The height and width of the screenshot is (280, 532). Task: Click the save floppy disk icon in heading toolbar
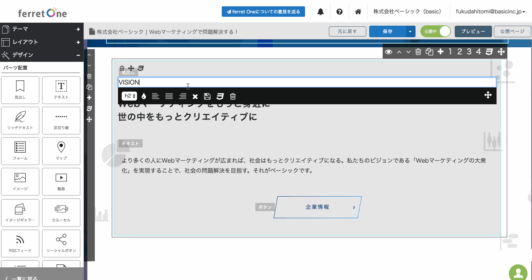pos(207,96)
